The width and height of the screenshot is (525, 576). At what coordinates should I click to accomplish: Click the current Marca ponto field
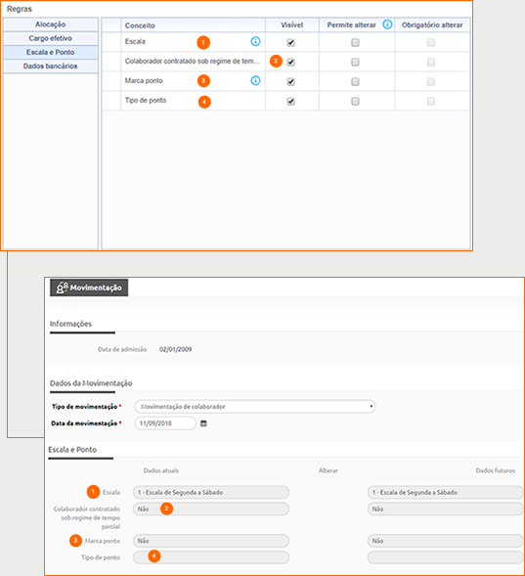211,541
